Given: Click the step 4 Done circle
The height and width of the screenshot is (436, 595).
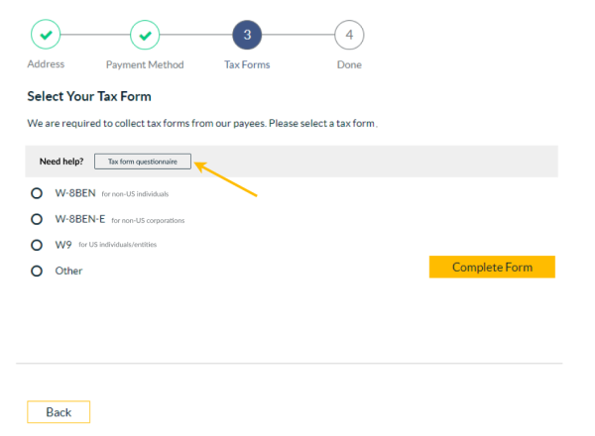Looking at the screenshot, I should coord(349,35).
